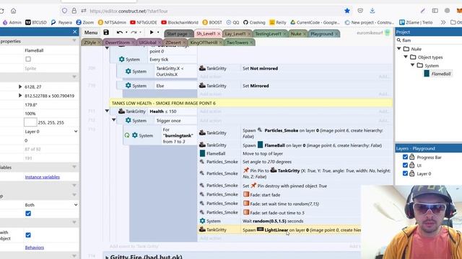Open the TwoTowers tab
The height and width of the screenshot is (259, 462).
point(237,42)
